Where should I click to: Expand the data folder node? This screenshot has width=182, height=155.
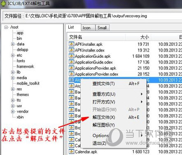coord(13,44)
